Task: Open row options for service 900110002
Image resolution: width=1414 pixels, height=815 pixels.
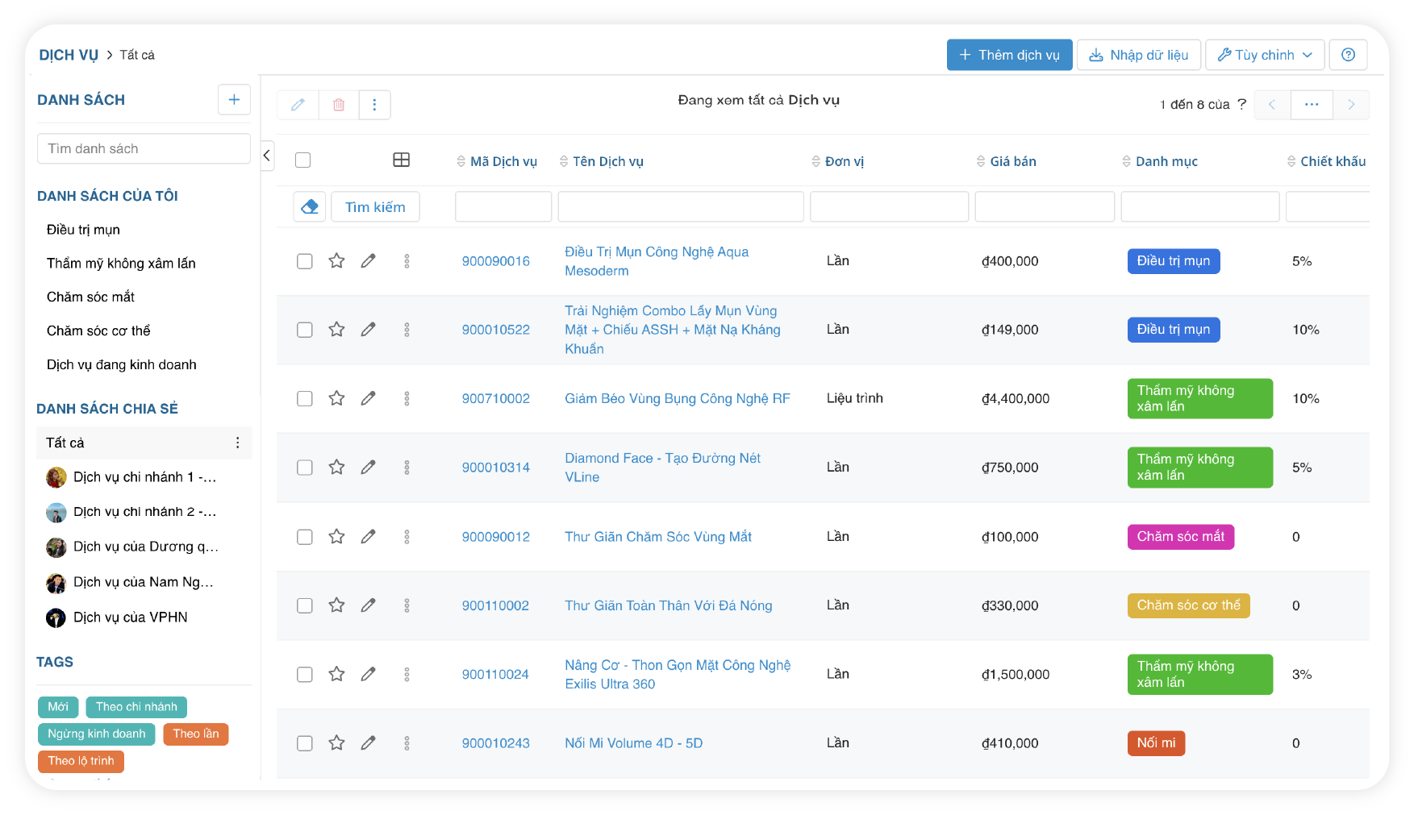Action: (407, 605)
